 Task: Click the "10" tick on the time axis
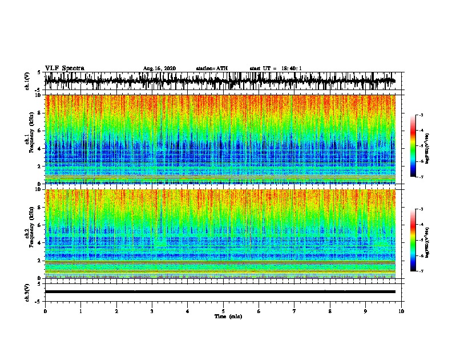click(401, 311)
